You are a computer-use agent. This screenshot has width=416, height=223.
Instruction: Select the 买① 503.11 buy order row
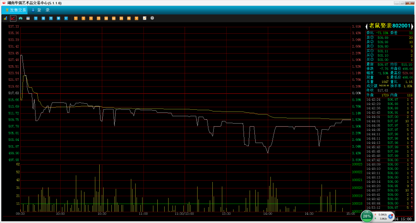[x=390, y=51]
